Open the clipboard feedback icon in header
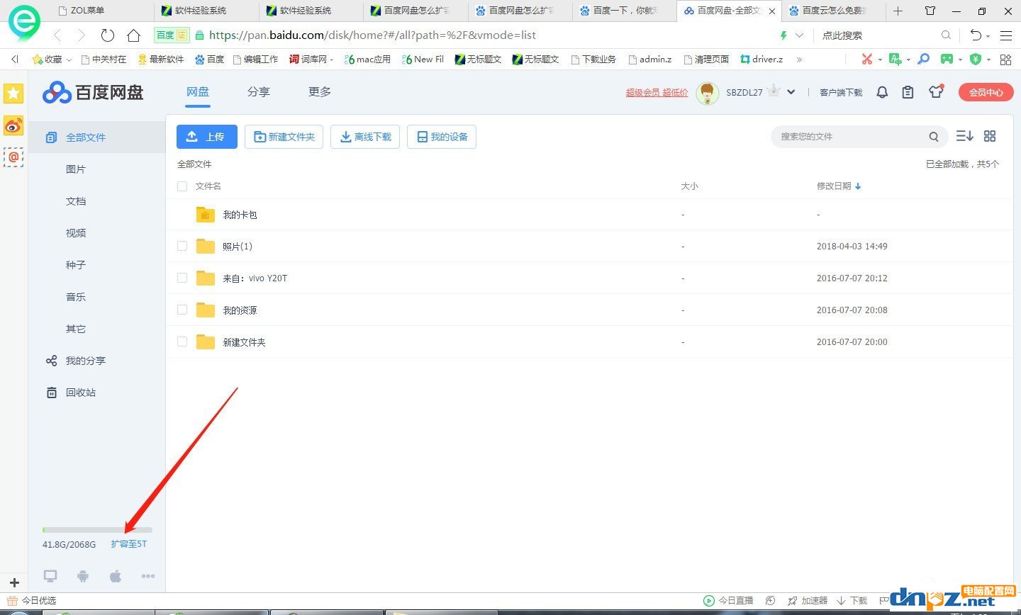 click(x=908, y=92)
